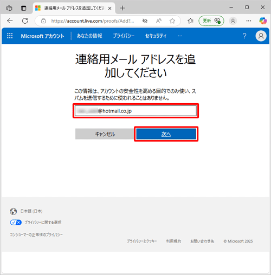
Task: Open the Edge workspaces icon
Action: 9,8
